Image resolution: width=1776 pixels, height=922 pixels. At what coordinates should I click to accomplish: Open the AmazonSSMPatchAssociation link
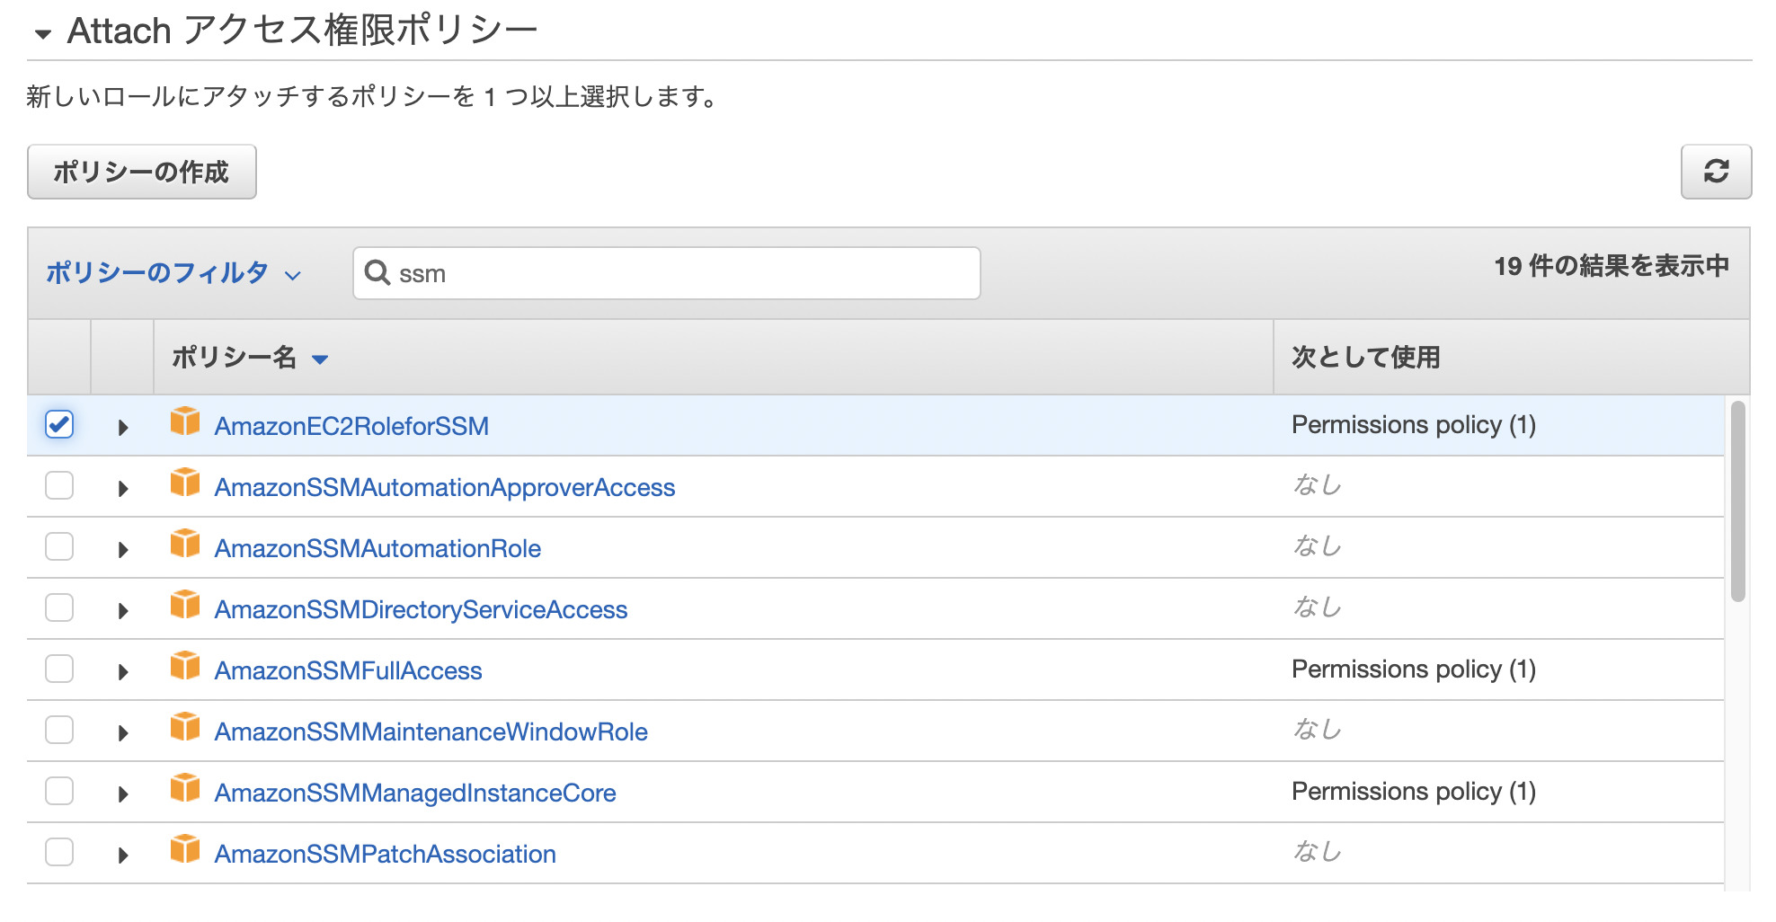tap(385, 854)
